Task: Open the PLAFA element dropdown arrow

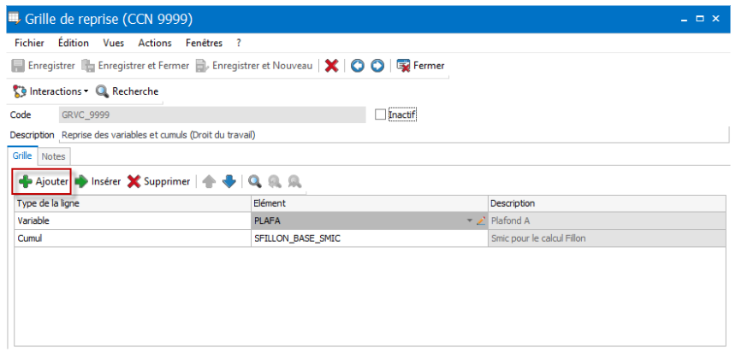Action: 469,220
